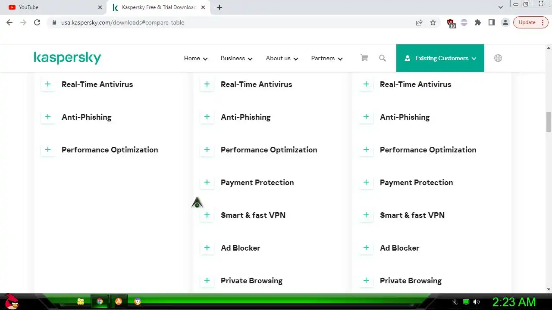Share this page icon in address bar
This screenshot has width=552, height=310.
[x=419, y=22]
